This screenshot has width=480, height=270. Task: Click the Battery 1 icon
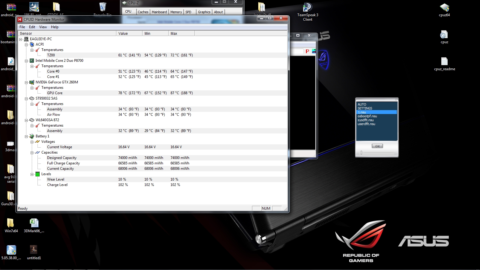(32, 136)
